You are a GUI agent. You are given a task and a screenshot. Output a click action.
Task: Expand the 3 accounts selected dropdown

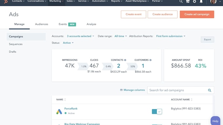point(80,36)
